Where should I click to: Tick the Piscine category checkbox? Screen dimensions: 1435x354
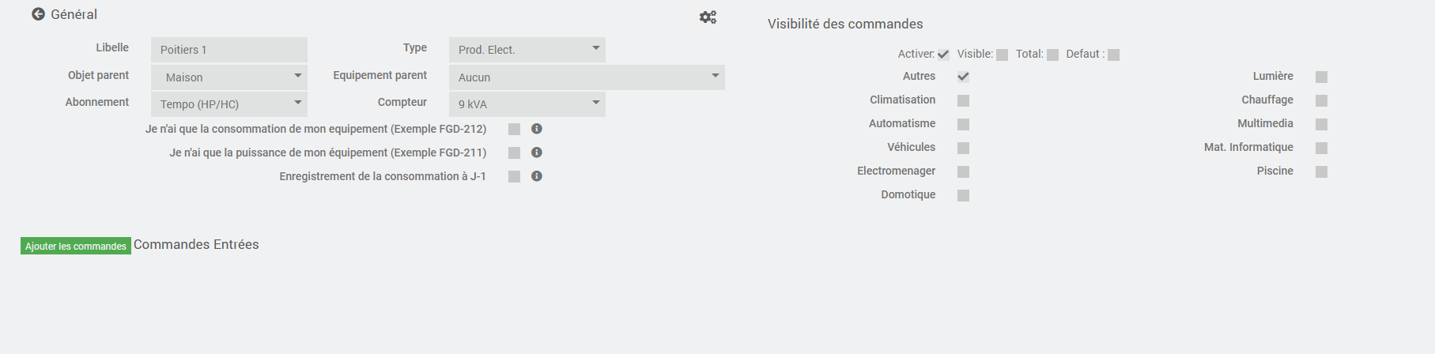click(x=1321, y=171)
